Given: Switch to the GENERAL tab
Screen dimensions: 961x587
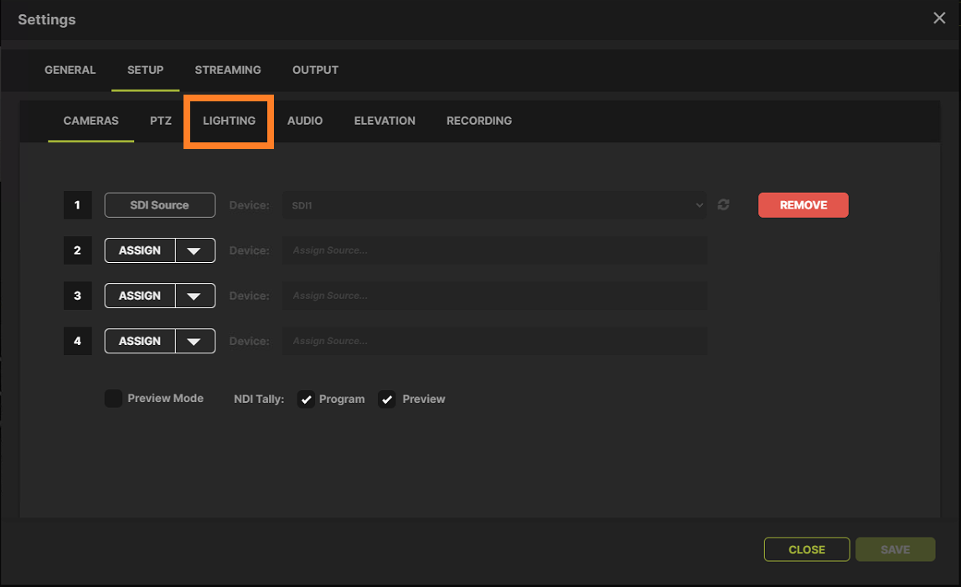Looking at the screenshot, I should point(70,70).
